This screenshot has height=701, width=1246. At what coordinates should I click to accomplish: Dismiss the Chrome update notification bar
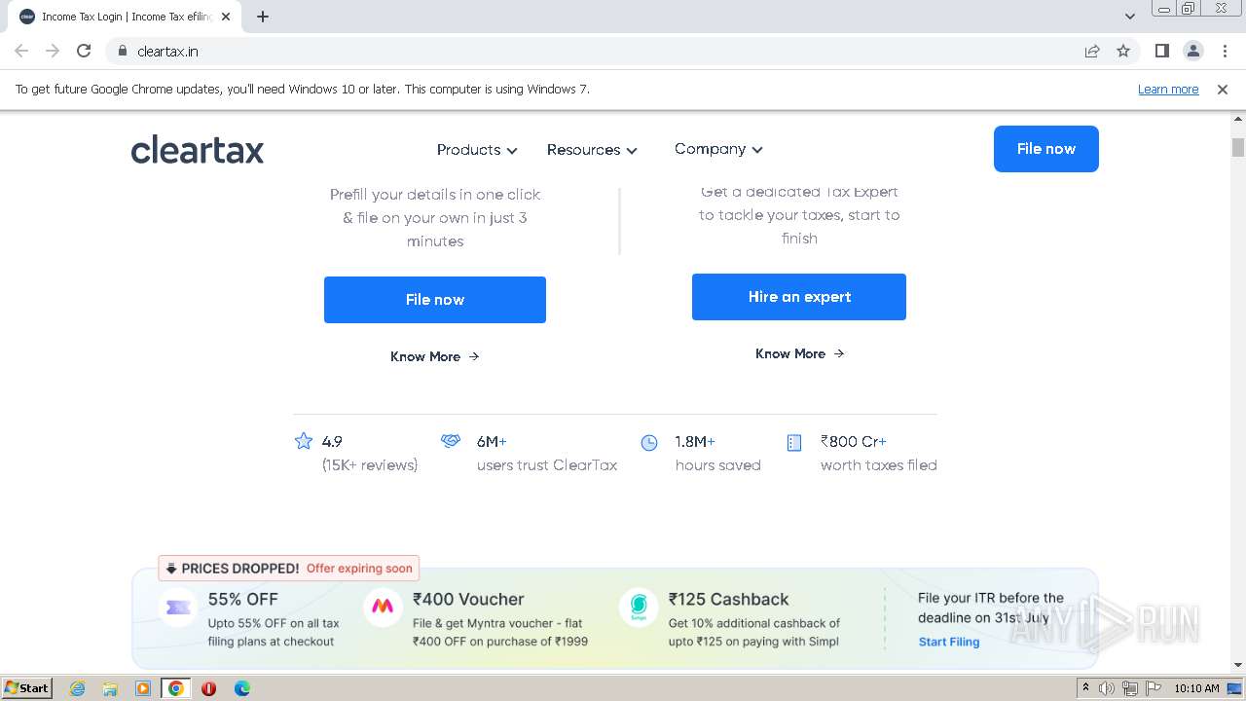coord(1223,89)
